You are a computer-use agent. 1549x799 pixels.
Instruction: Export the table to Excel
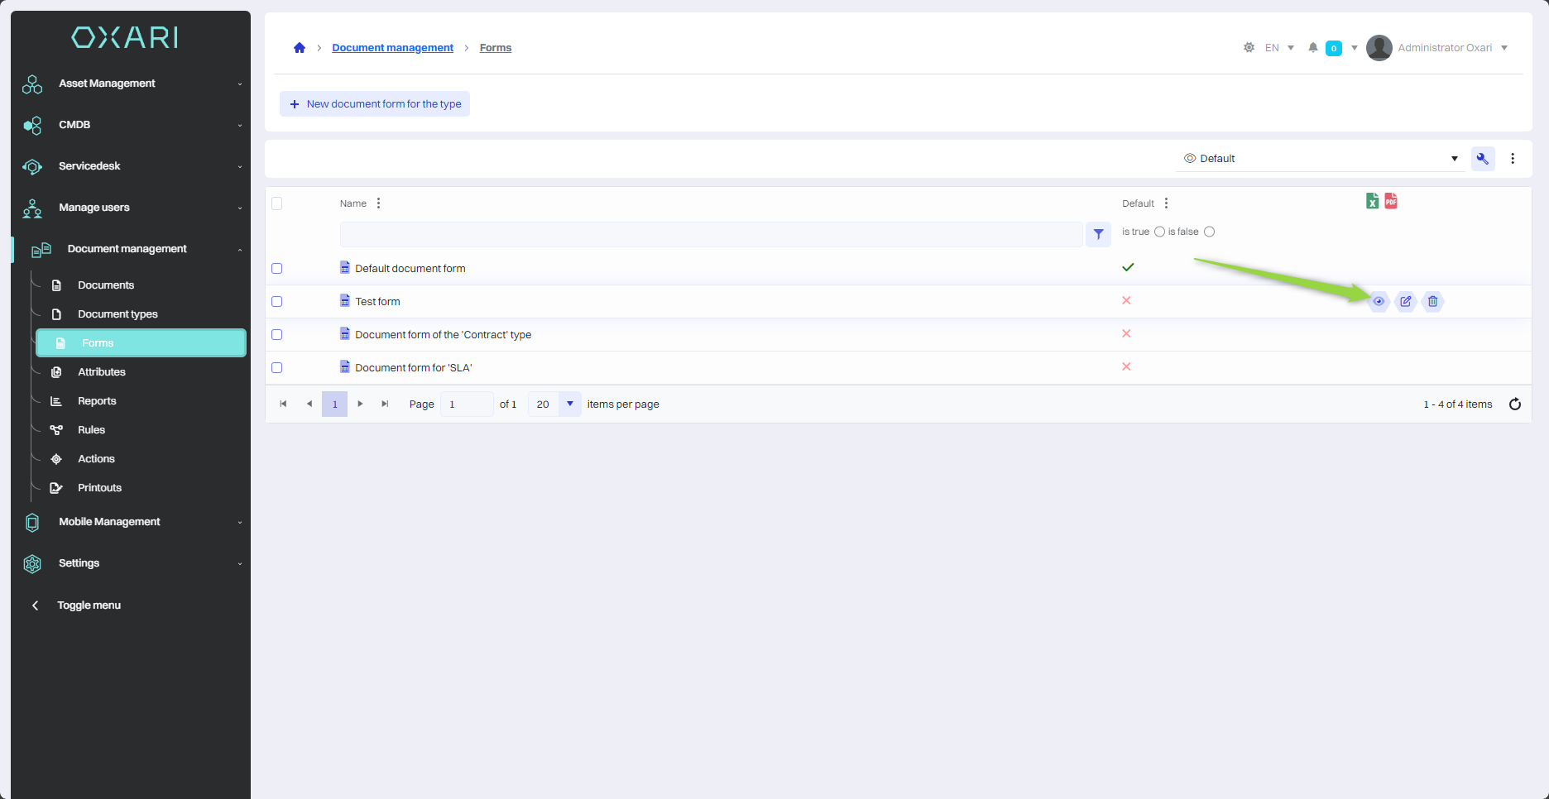tap(1372, 201)
